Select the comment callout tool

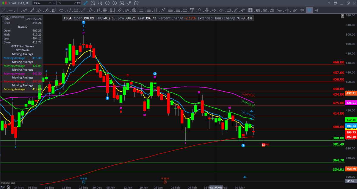[302, 10]
